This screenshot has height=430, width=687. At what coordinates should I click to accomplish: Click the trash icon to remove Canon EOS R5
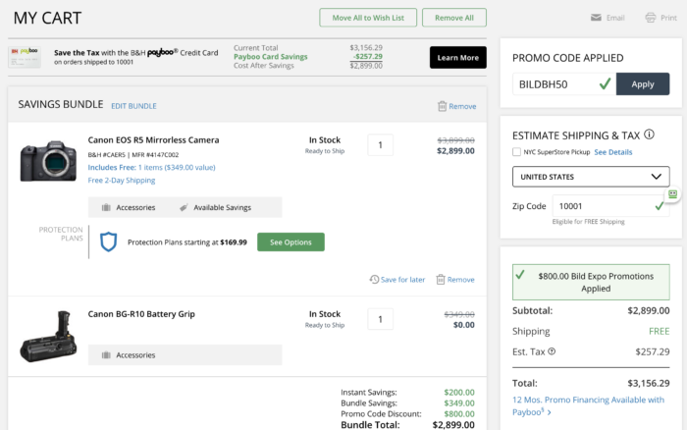point(441,280)
